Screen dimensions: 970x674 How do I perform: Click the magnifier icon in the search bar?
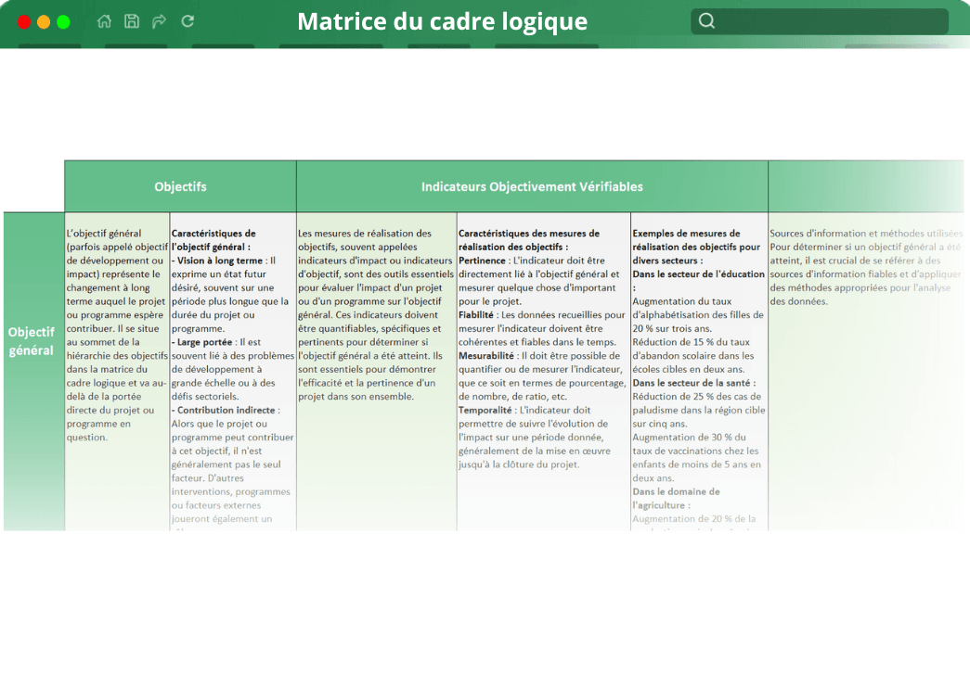point(706,19)
